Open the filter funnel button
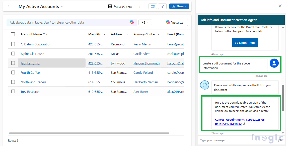This screenshot has width=286, height=146. click(x=162, y=6)
